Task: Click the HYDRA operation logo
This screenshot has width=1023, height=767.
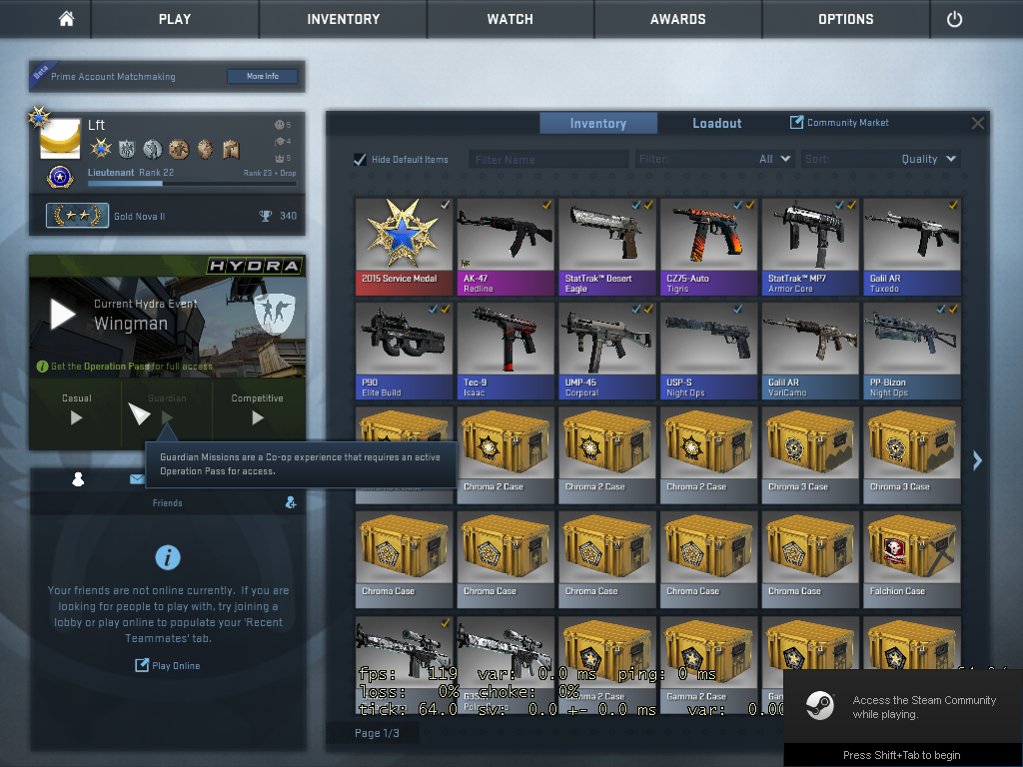Action: [x=254, y=266]
